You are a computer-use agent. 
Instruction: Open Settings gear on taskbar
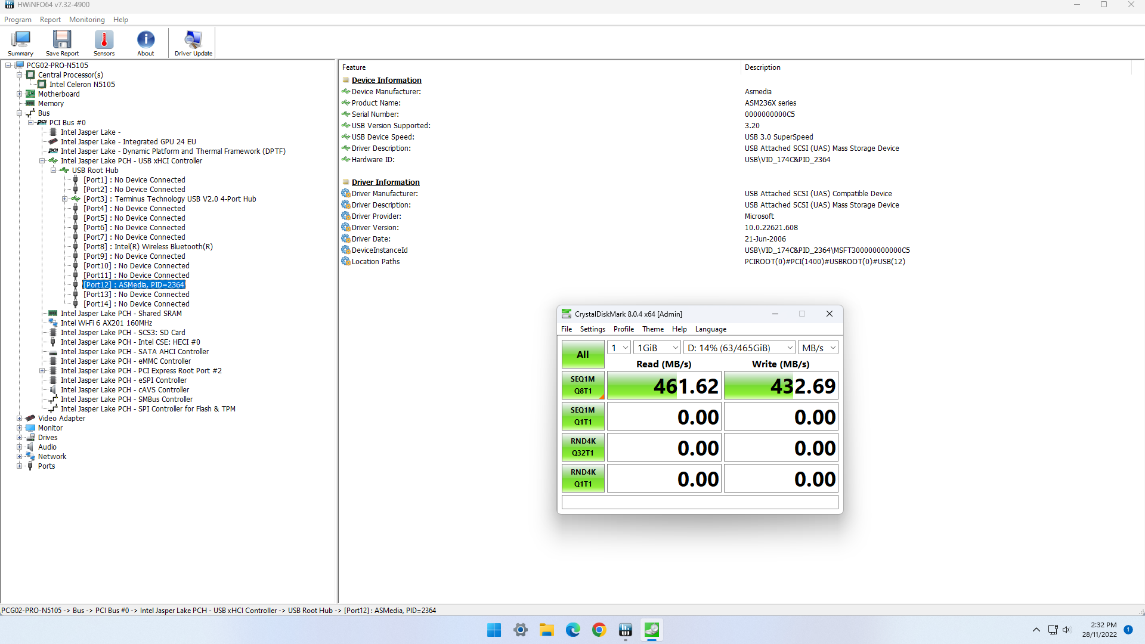point(521,630)
